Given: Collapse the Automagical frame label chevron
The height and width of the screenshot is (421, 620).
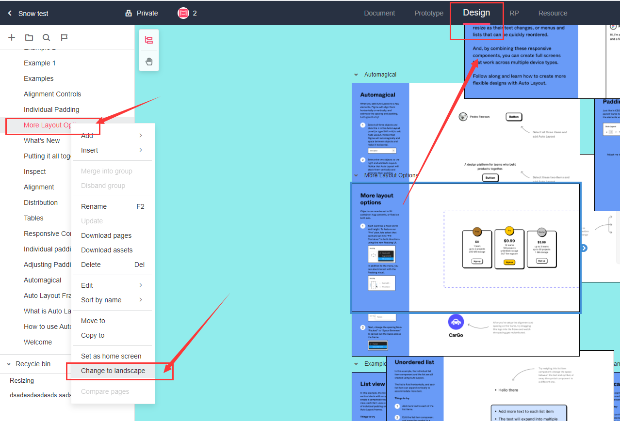Looking at the screenshot, I should [356, 75].
